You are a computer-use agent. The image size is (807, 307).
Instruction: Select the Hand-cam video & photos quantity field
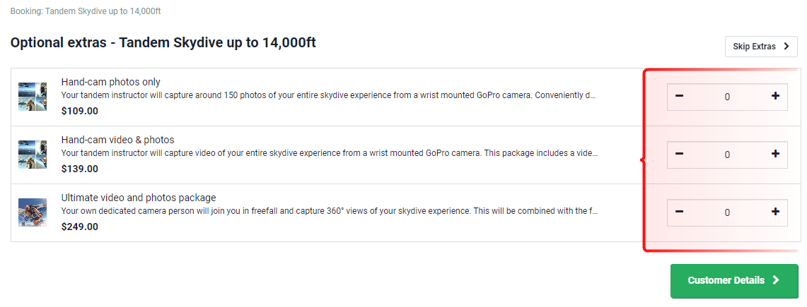coord(727,155)
